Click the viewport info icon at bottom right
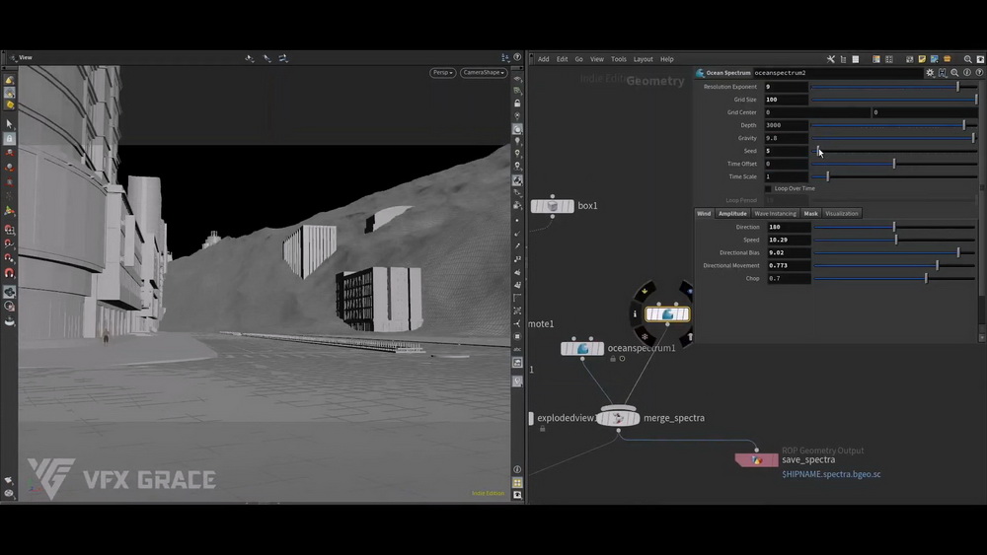Screen dimensions: 987x555 point(517,469)
